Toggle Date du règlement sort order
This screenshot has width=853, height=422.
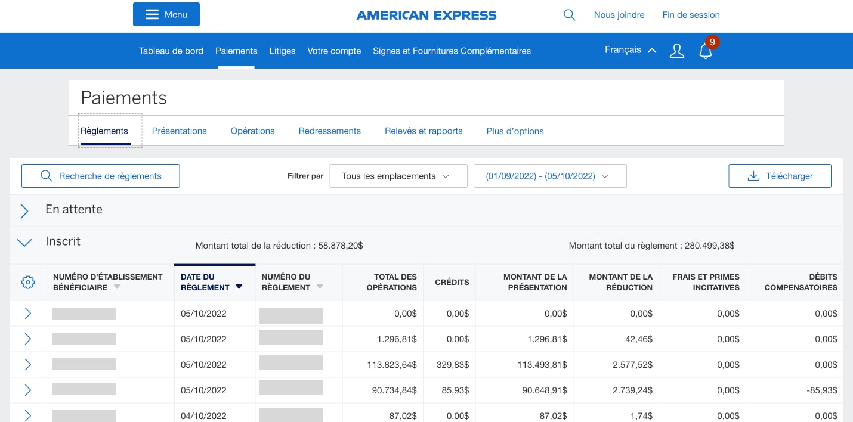239,287
